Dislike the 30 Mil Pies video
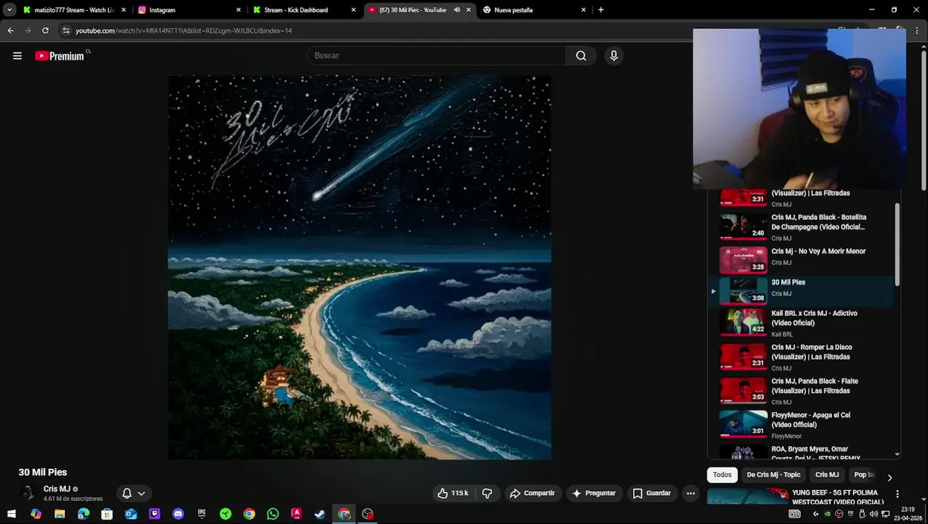Viewport: 928px width, 524px height. click(487, 493)
